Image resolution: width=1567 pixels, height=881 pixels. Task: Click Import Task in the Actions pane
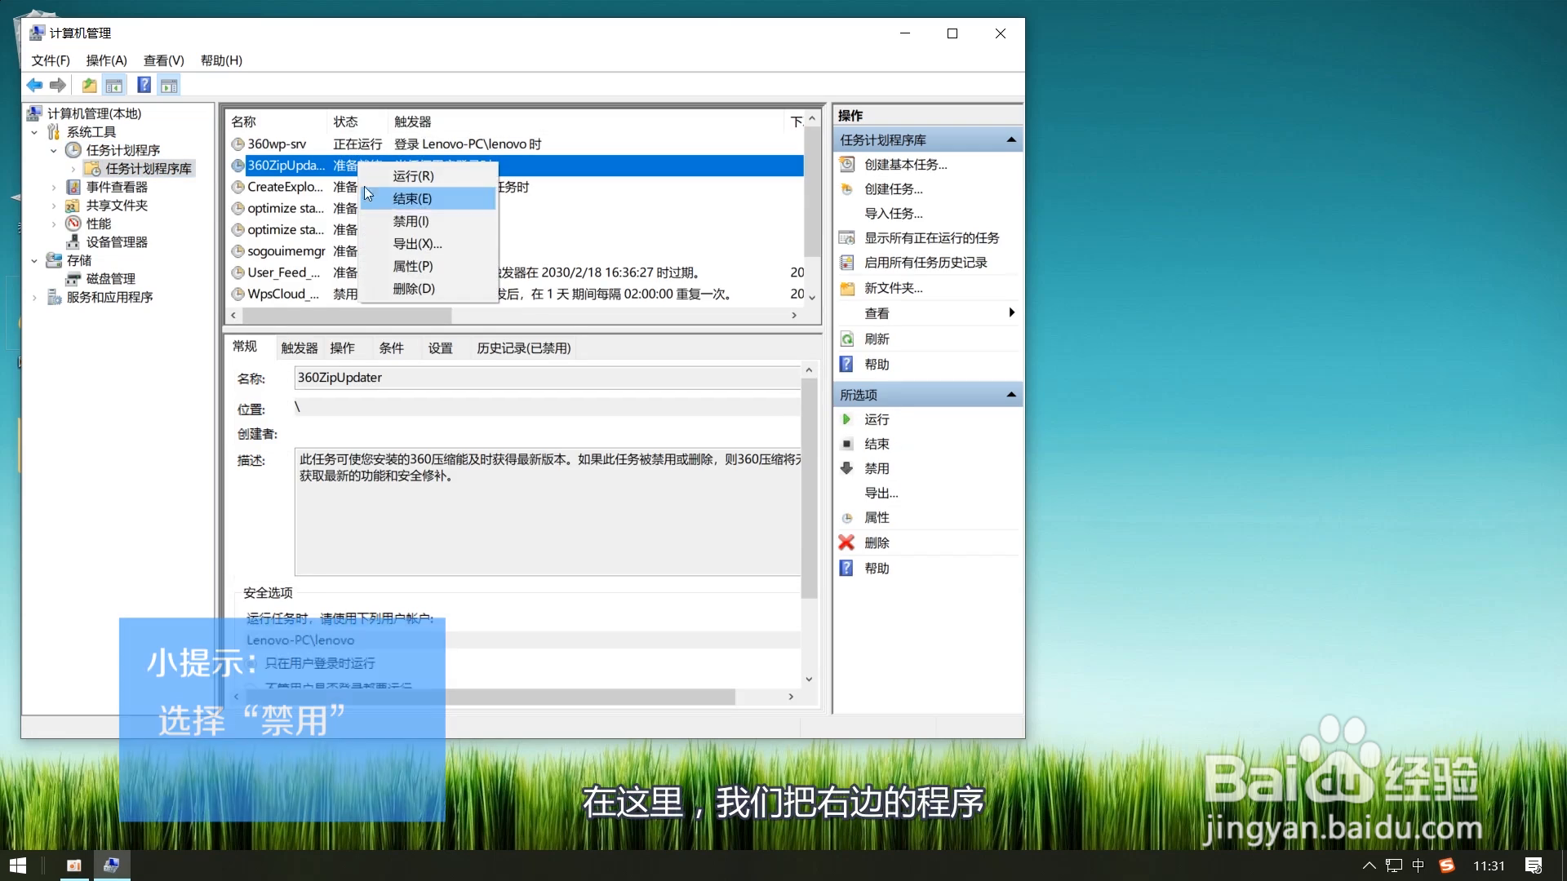(893, 214)
